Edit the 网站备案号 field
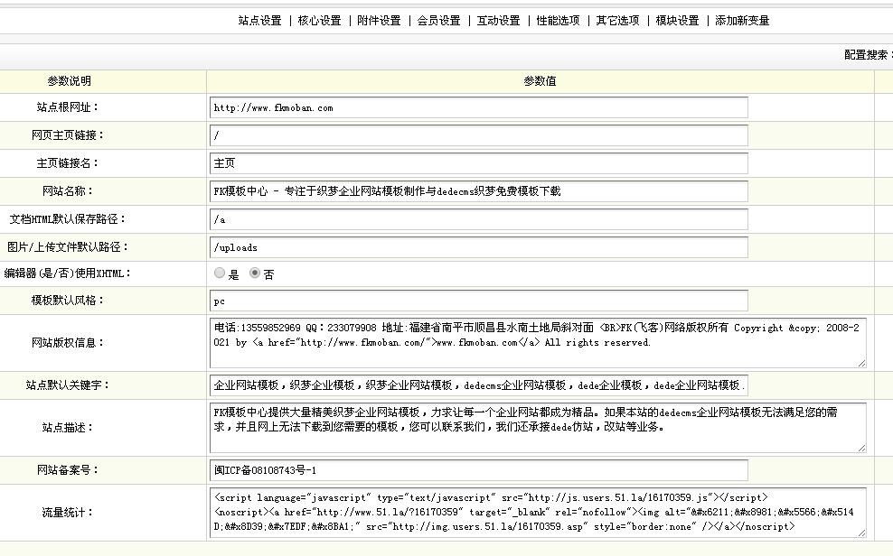 point(478,470)
